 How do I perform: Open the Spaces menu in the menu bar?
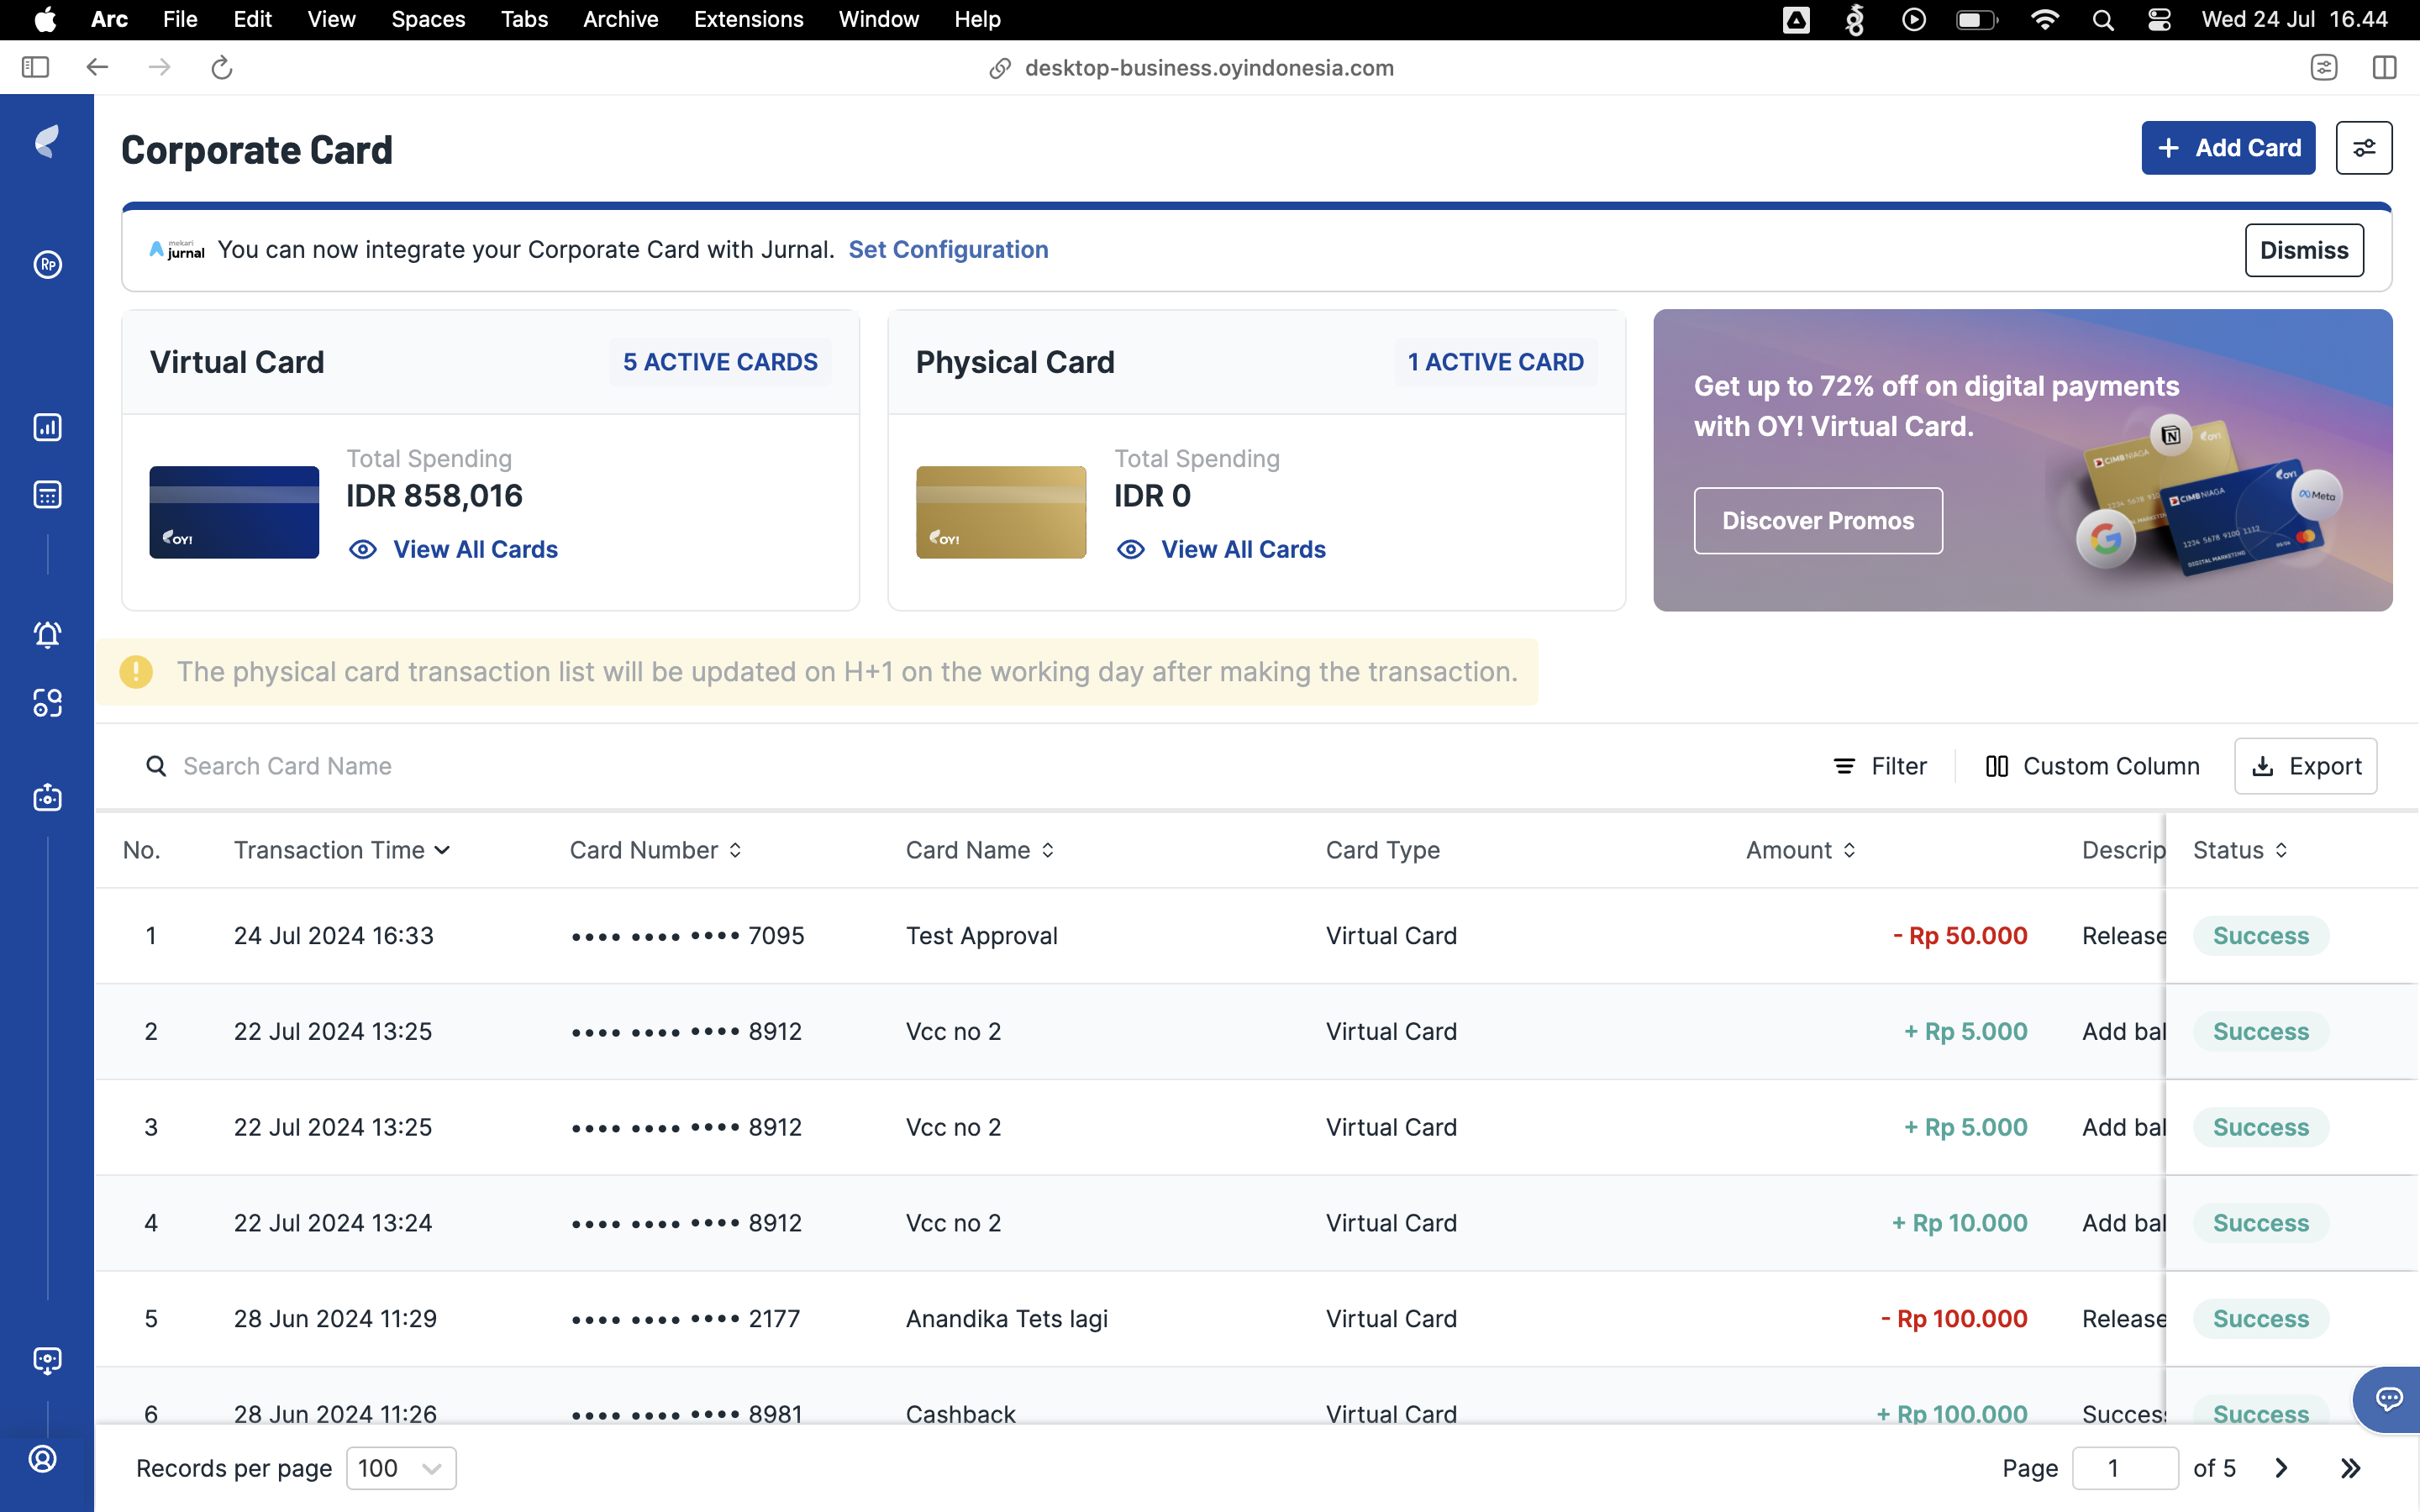428,19
